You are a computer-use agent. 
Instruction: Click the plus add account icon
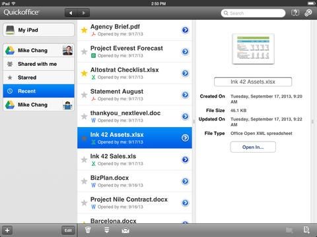7,230
